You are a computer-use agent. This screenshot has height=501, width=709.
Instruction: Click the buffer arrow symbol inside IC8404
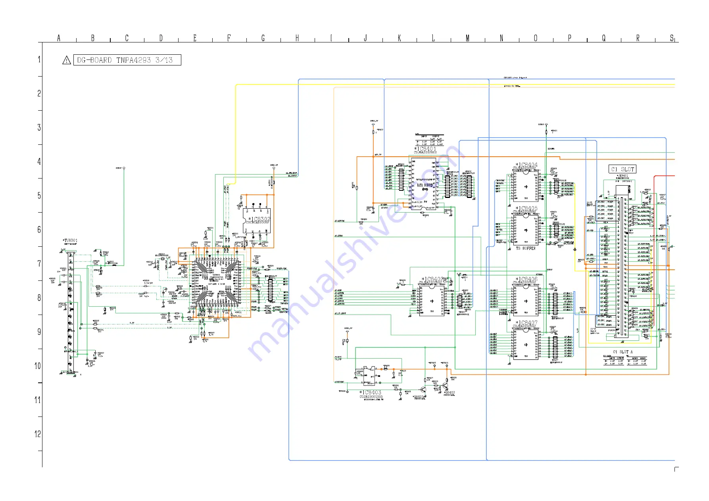(526, 186)
